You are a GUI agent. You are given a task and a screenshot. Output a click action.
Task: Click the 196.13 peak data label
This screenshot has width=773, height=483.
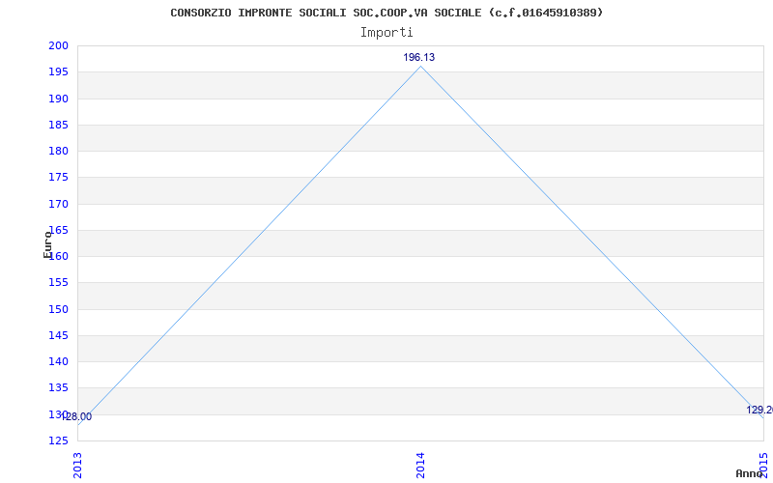(x=419, y=57)
